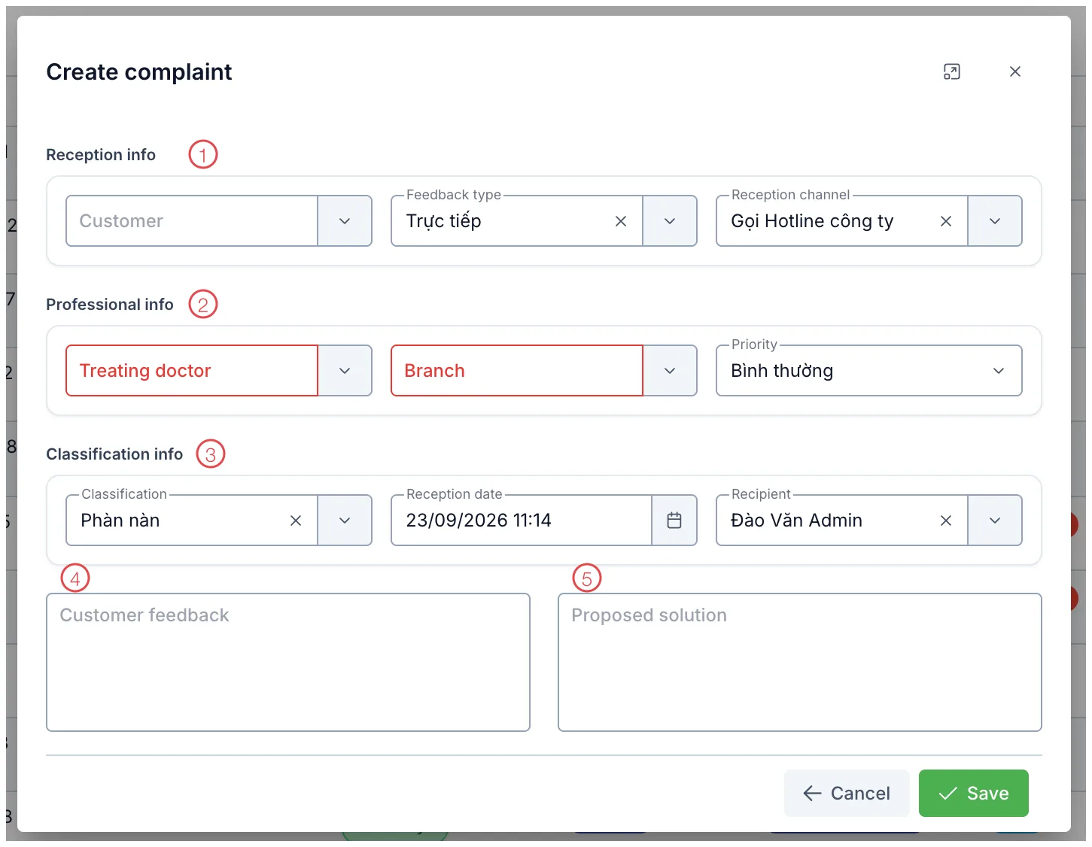Clear the Recipient Đào Văn Admin

pyautogui.click(x=946, y=521)
